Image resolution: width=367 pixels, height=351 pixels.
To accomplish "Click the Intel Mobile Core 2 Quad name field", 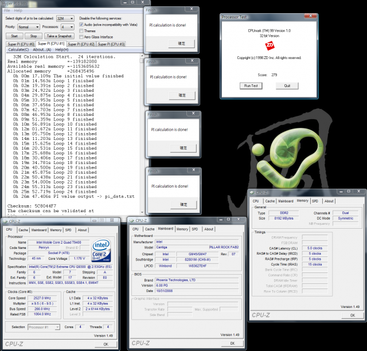I will click(58, 243).
